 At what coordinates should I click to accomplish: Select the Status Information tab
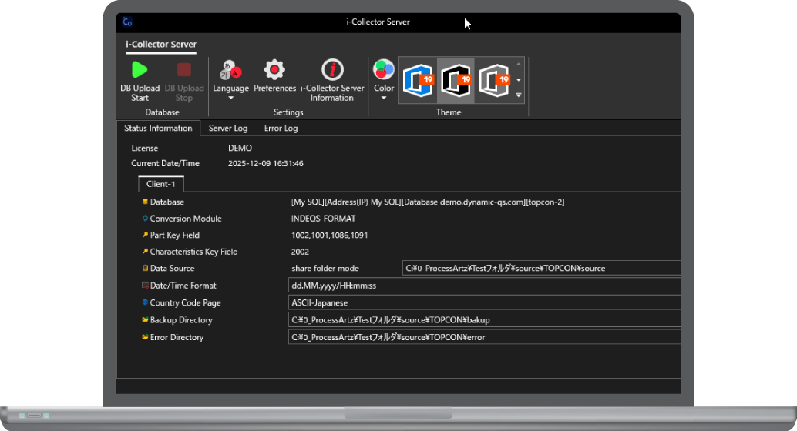coord(158,129)
